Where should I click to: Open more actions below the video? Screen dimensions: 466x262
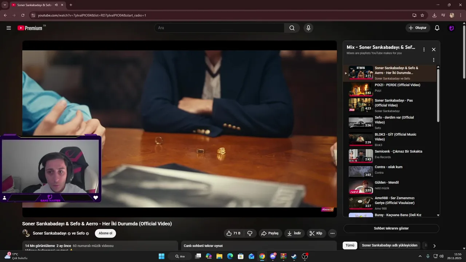click(332, 233)
